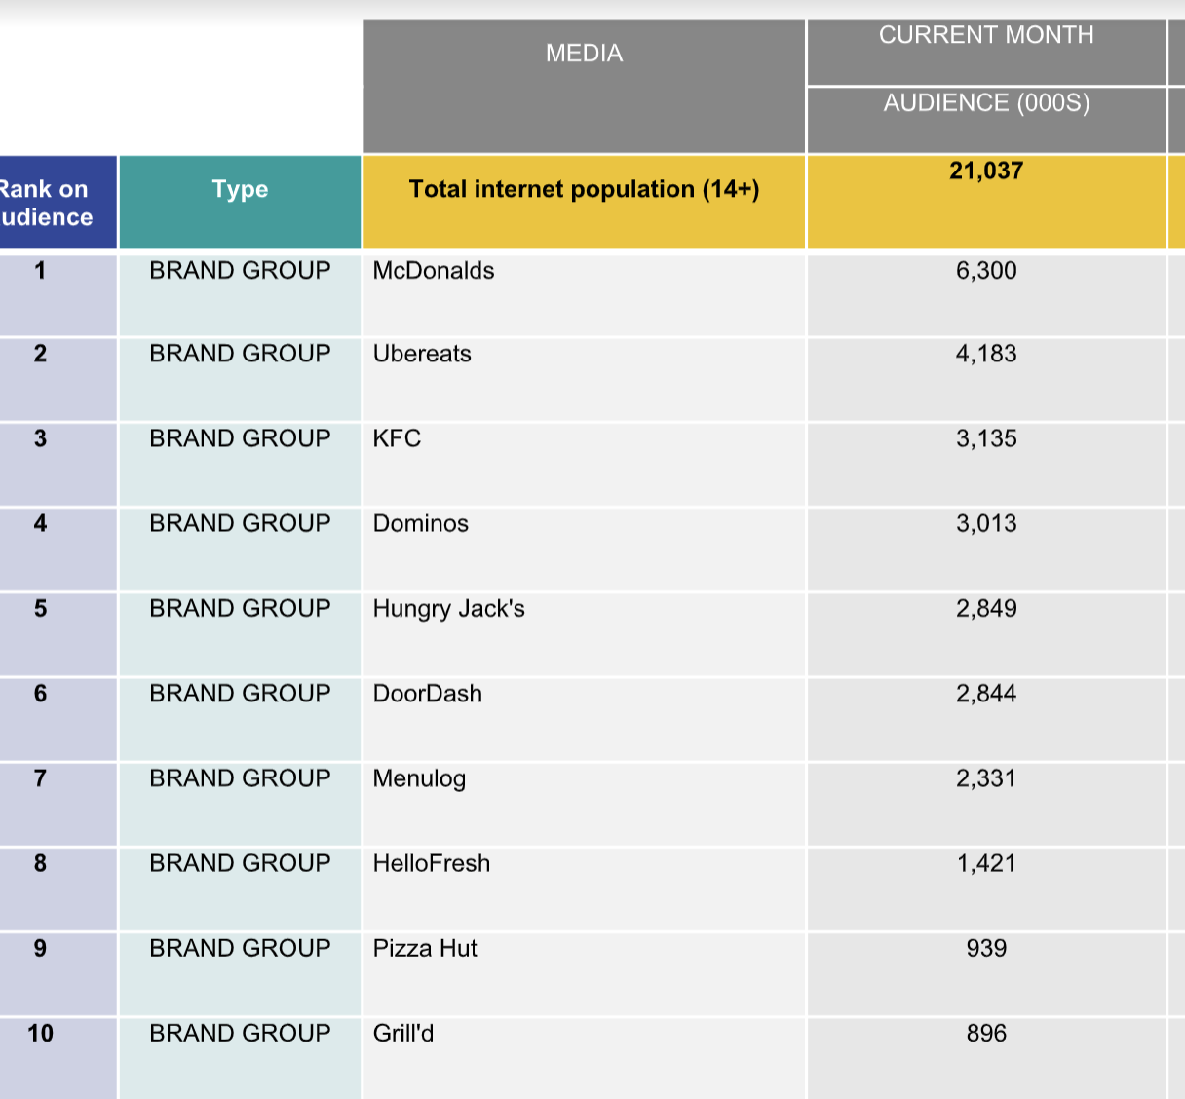Click KFC audience value 3,135

pos(986,438)
